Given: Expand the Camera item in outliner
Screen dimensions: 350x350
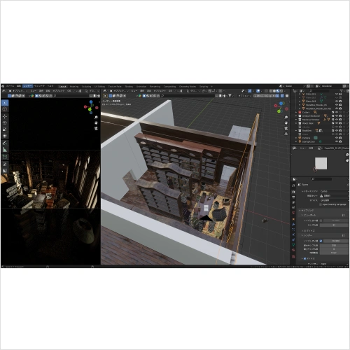Looking at the screenshot, I should 296,138.
